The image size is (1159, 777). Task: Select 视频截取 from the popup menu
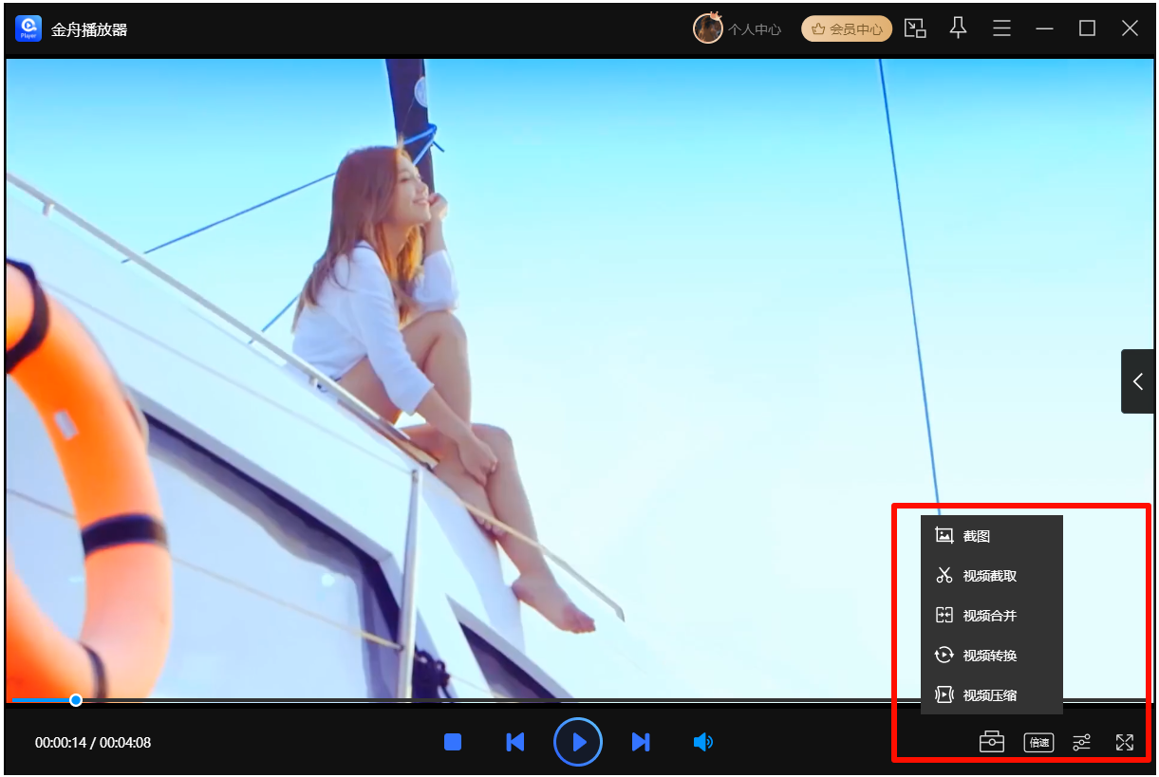tap(989, 576)
